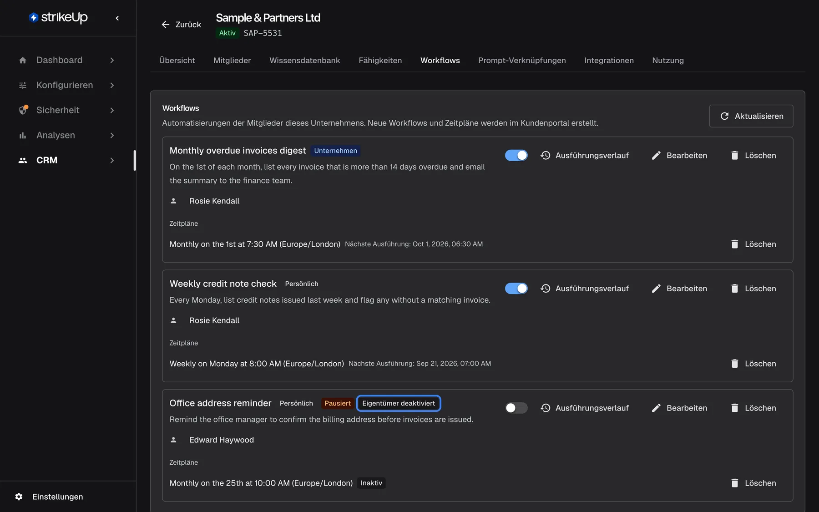819x512 pixels.
Task: Open the Nutzung tab
Action: tap(668, 61)
